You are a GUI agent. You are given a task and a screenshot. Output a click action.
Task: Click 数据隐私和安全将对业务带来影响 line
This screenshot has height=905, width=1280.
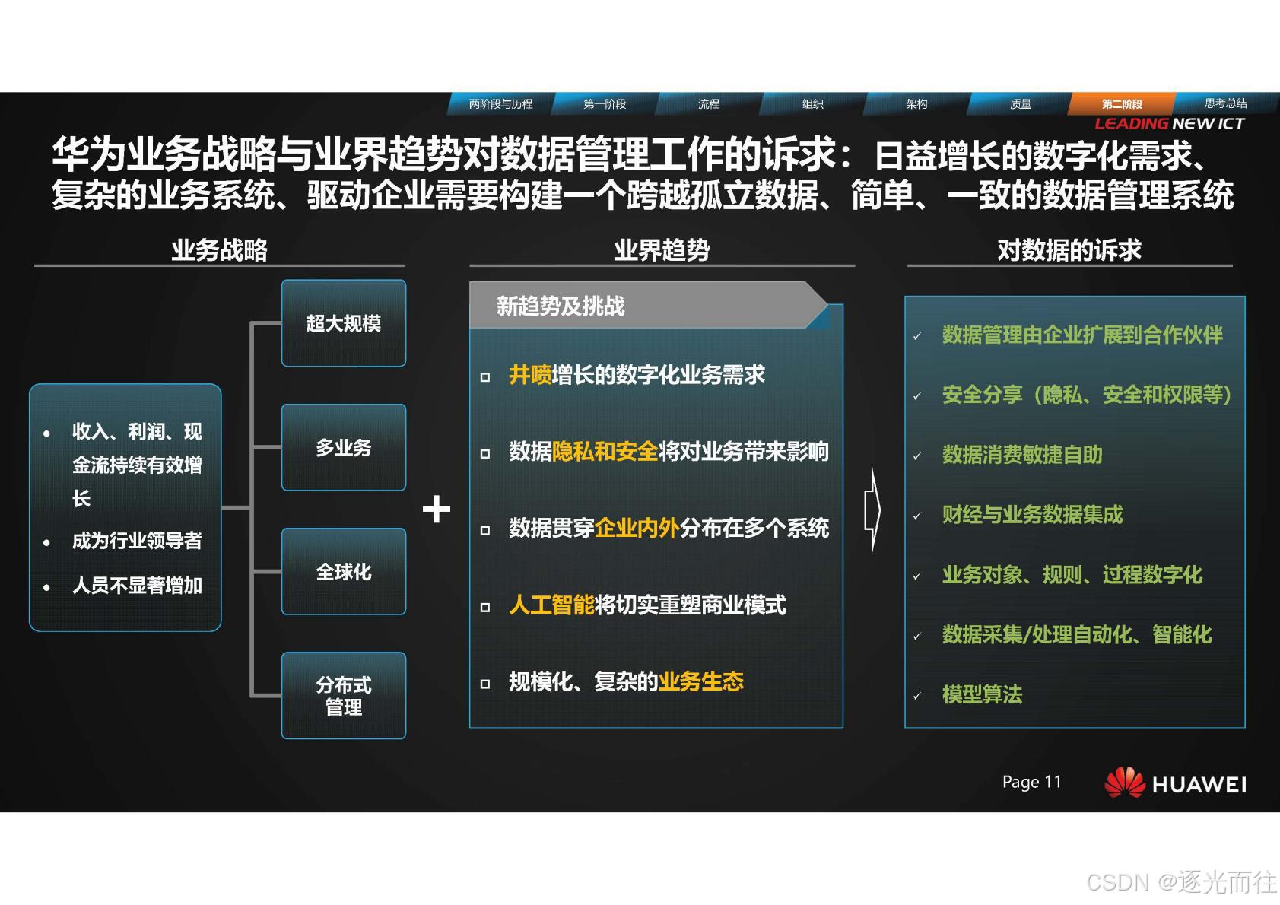click(669, 452)
